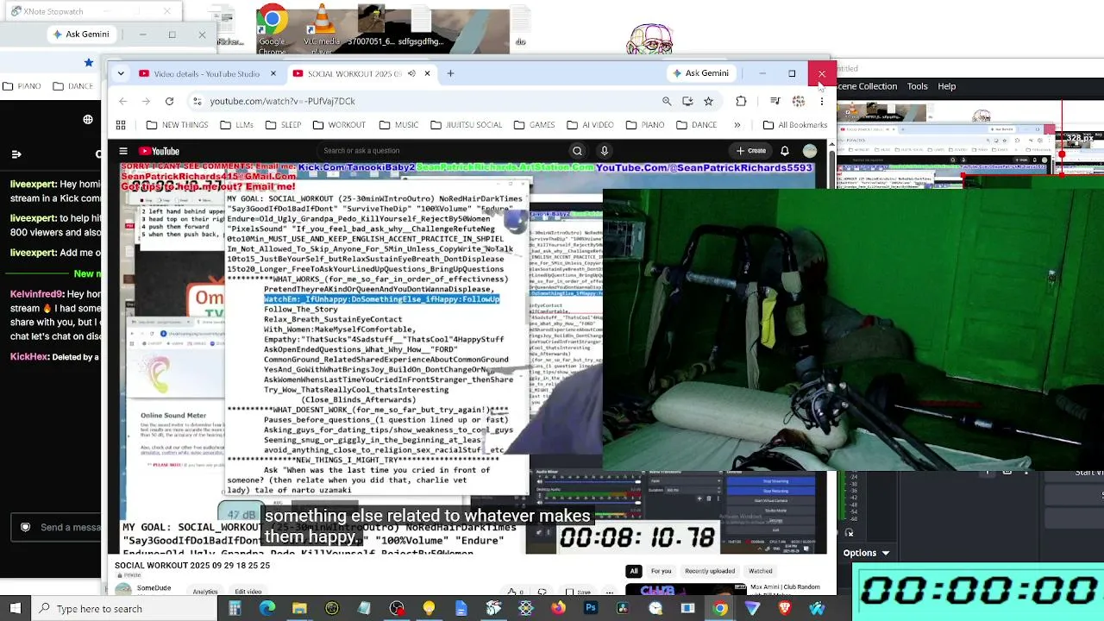Start voice search with microphone icon

[x=605, y=151]
